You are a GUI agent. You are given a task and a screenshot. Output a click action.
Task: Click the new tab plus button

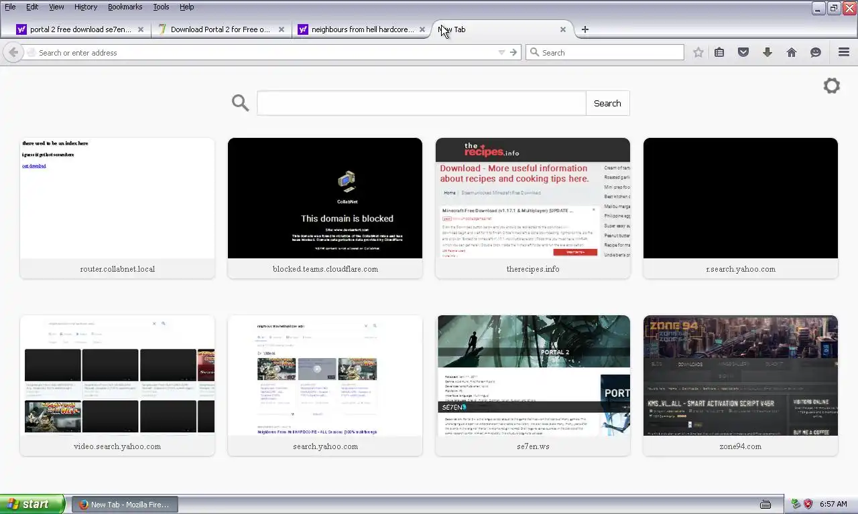[585, 29]
